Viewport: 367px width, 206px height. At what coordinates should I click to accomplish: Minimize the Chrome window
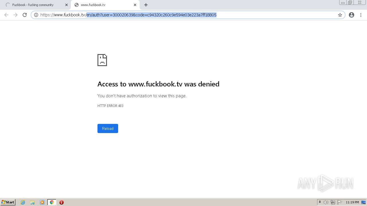343,2
